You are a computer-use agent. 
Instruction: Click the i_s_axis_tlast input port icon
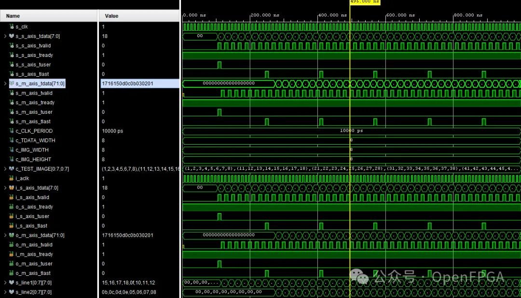click(12, 226)
